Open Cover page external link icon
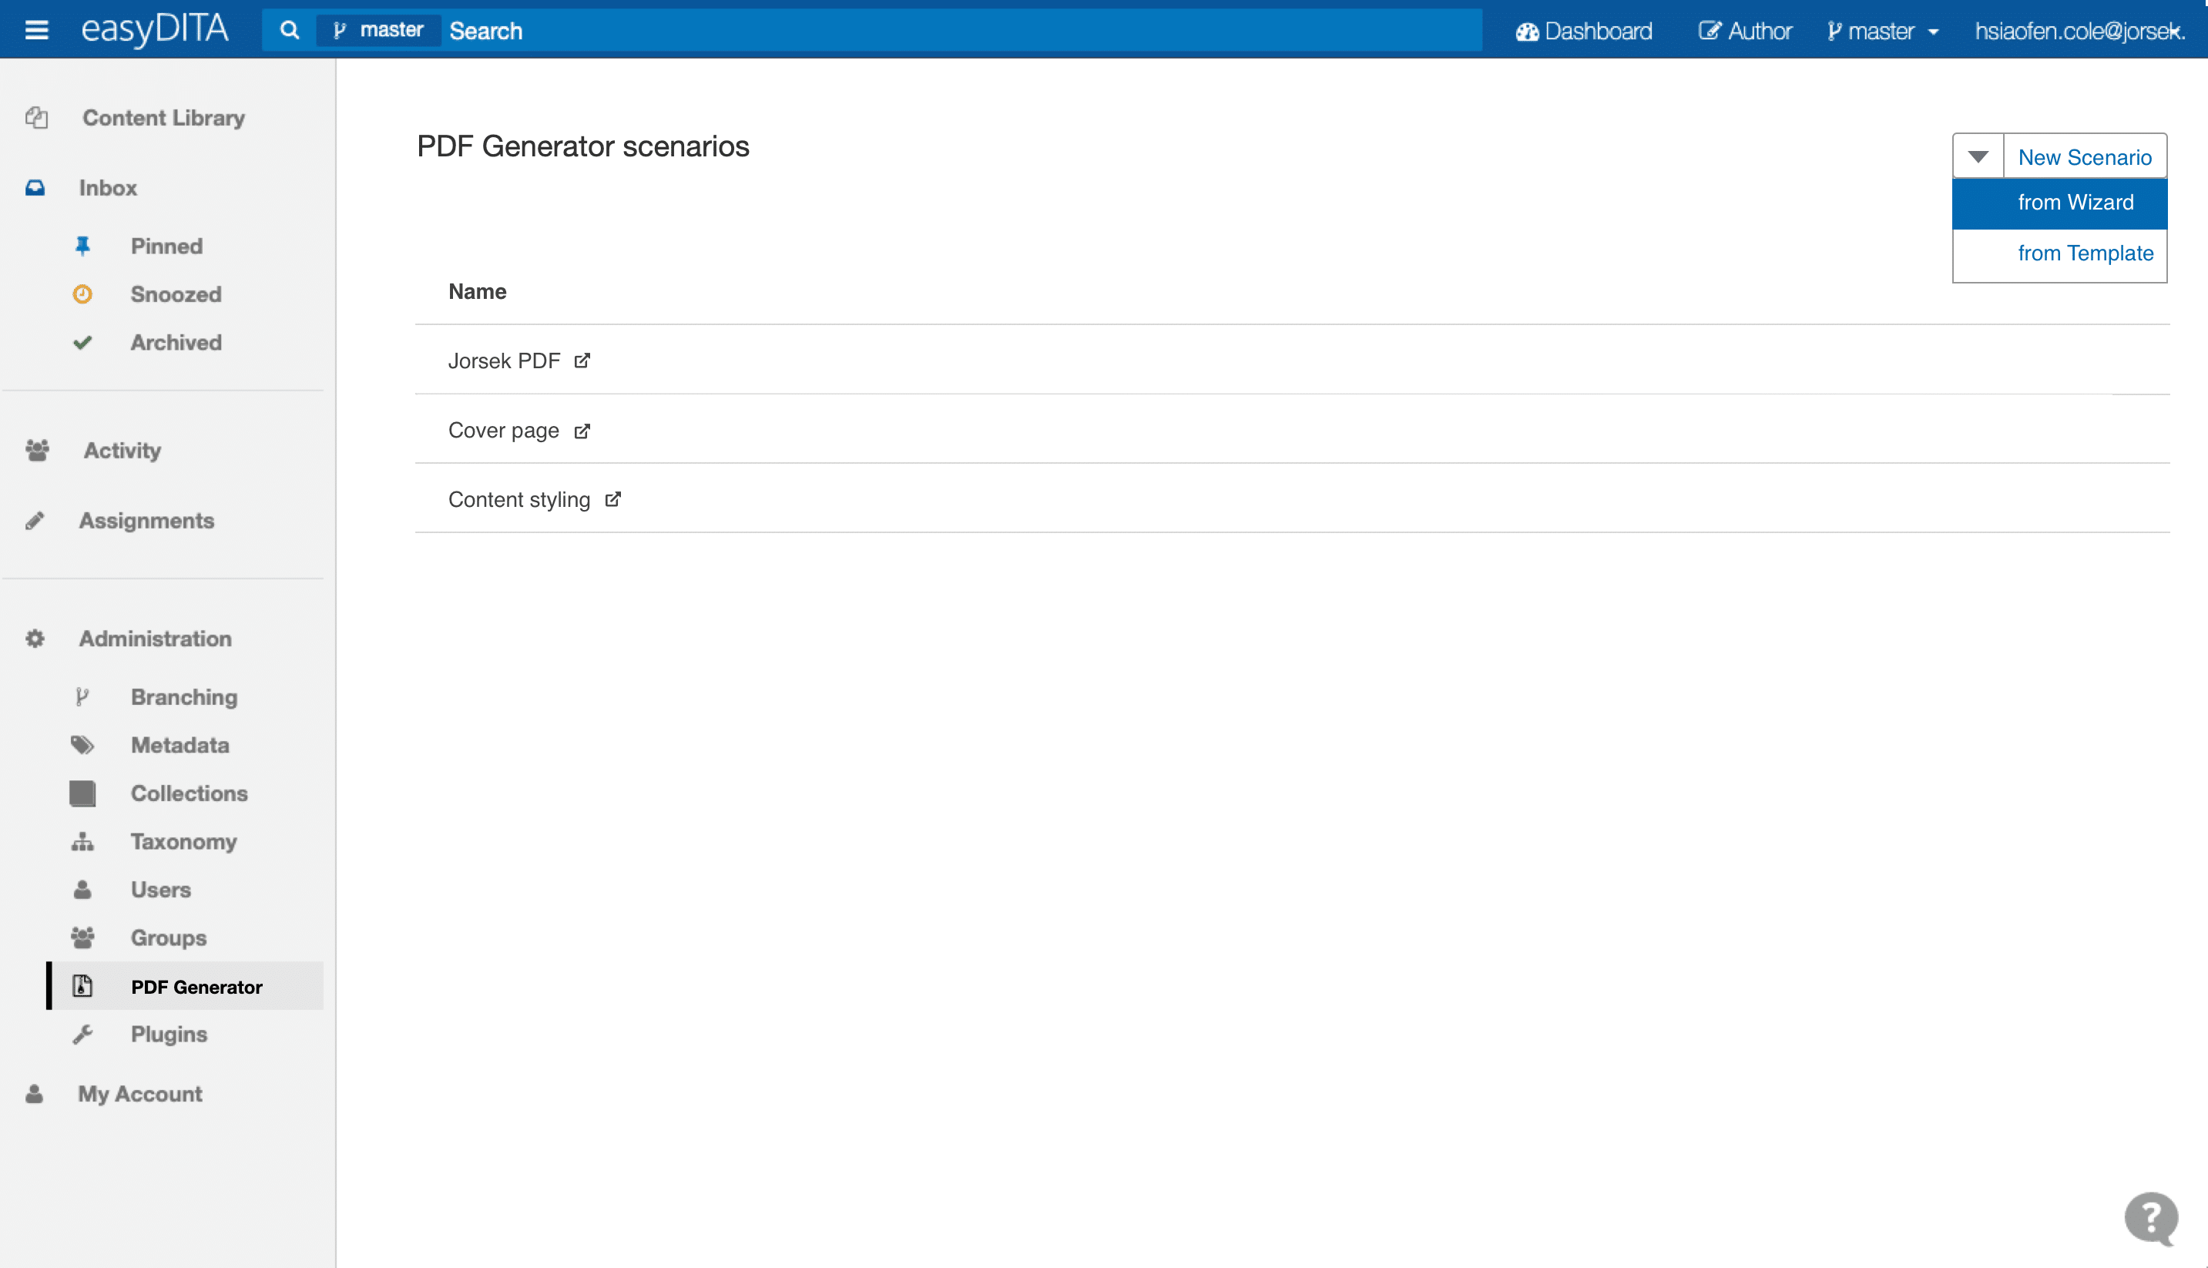 (x=582, y=431)
